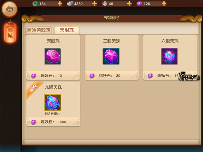Click the 六眼天珠 price bar

(x=170, y=76)
